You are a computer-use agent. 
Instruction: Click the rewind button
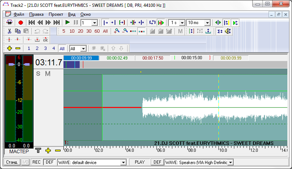(x=40, y=22)
